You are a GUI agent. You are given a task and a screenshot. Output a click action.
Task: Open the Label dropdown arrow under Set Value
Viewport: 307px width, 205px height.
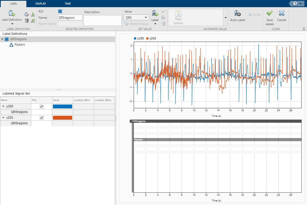(x=155, y=24)
